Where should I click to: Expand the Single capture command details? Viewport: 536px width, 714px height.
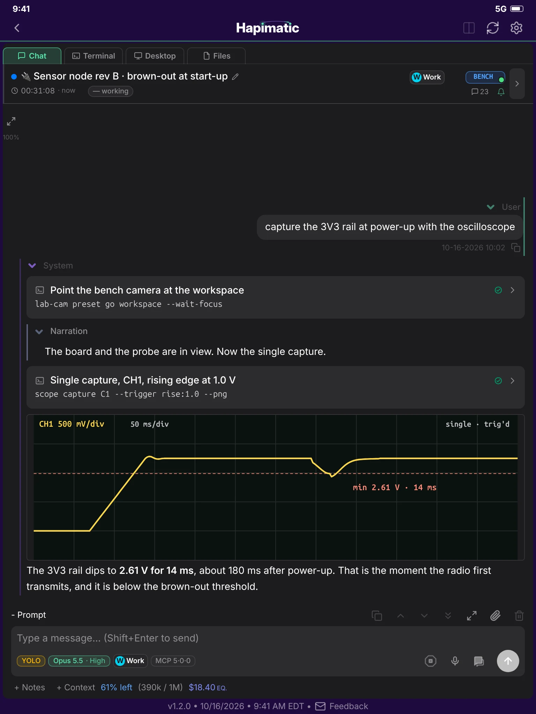click(x=512, y=381)
